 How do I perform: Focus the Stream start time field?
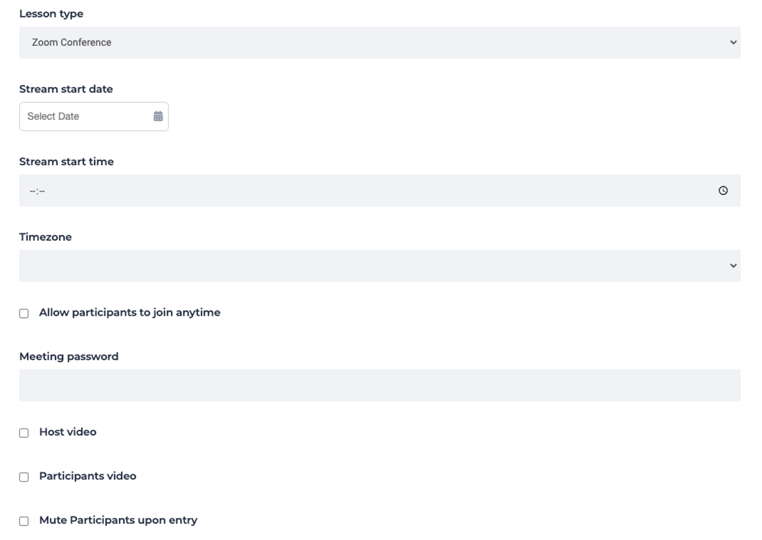pyautogui.click(x=365, y=190)
